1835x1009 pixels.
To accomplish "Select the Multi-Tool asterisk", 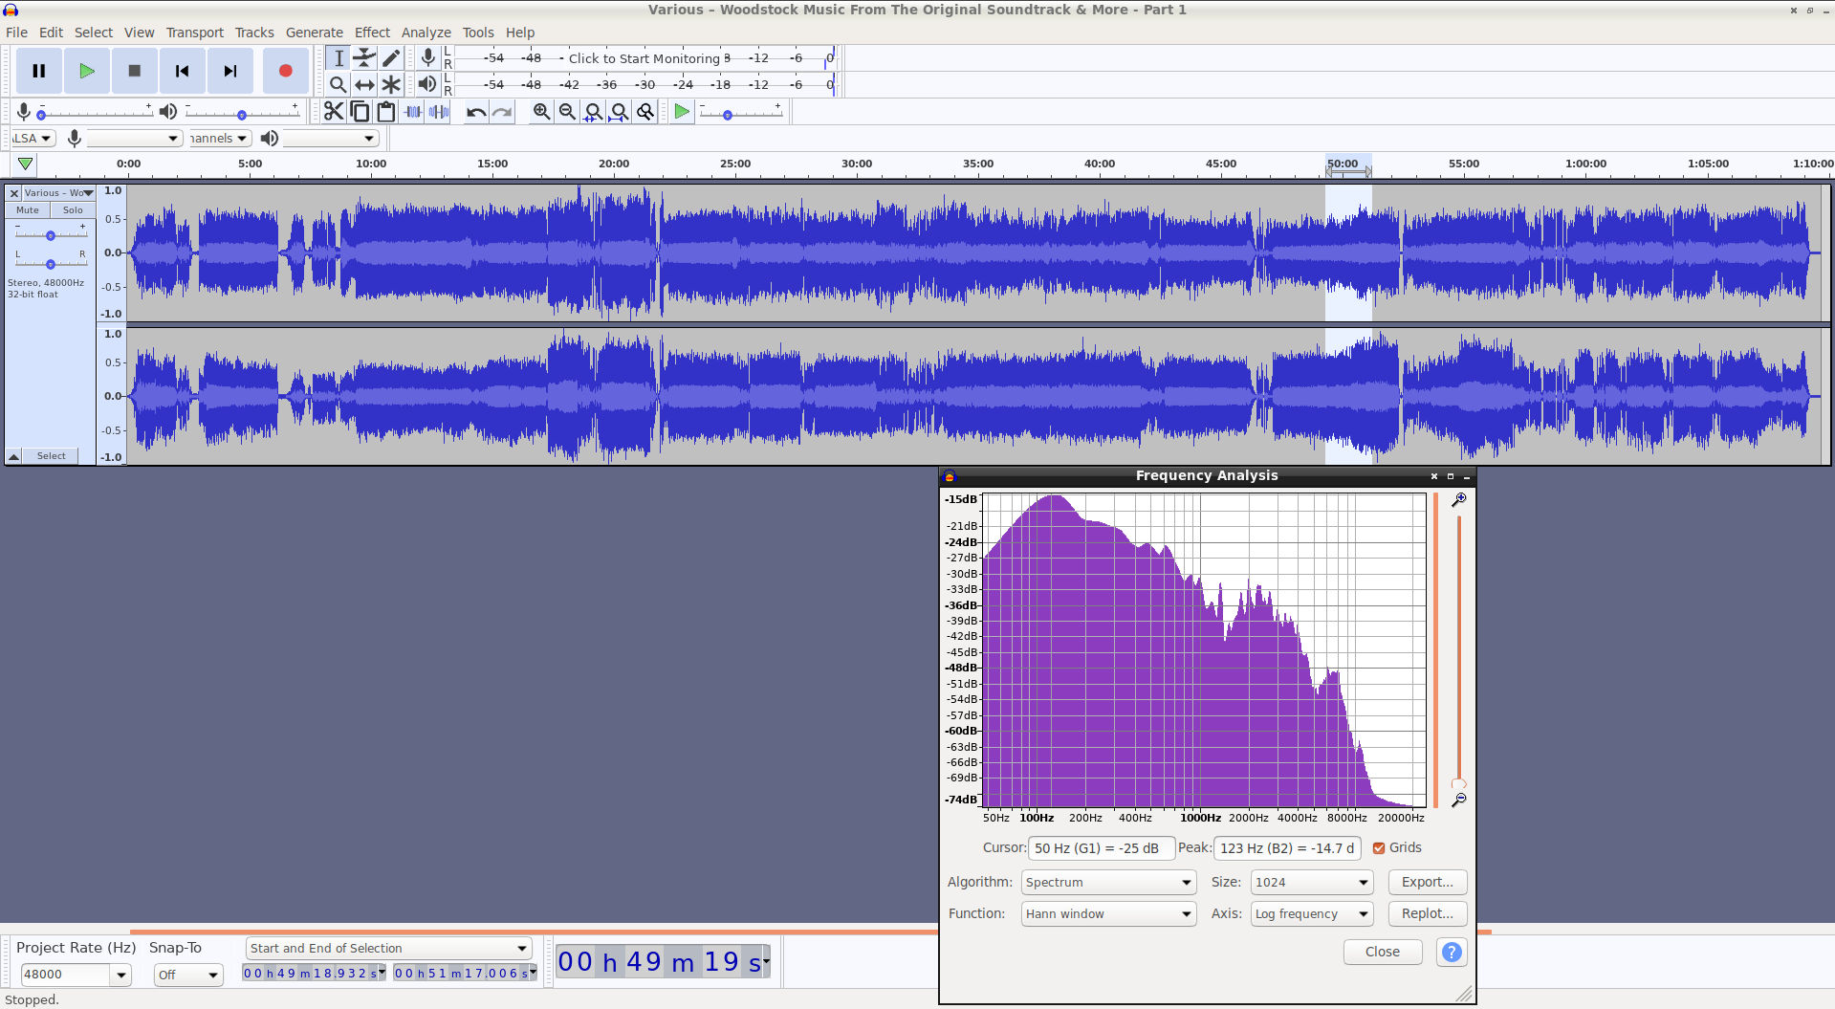I will point(391,84).
